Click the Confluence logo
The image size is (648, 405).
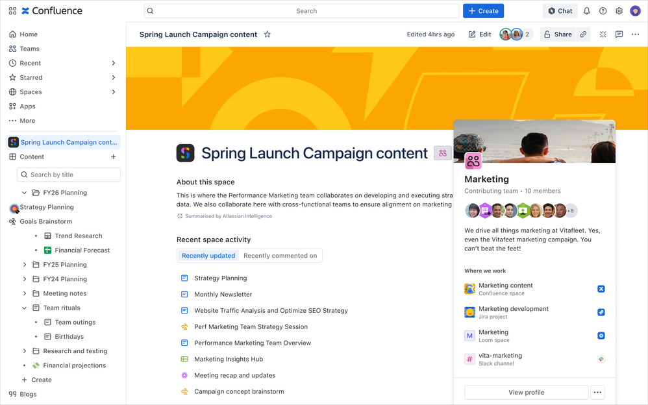52,11
